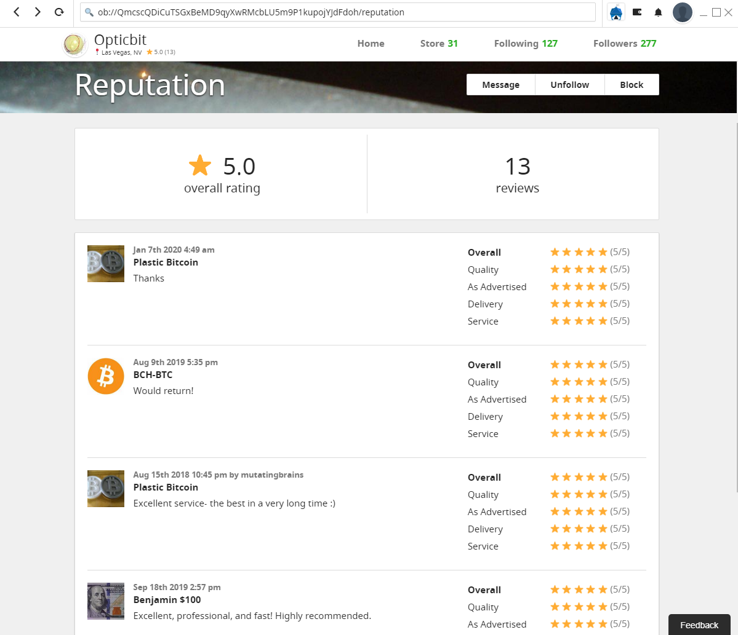Click the Las Vegas location pin icon
This screenshot has width=738, height=635.
pyautogui.click(x=97, y=52)
